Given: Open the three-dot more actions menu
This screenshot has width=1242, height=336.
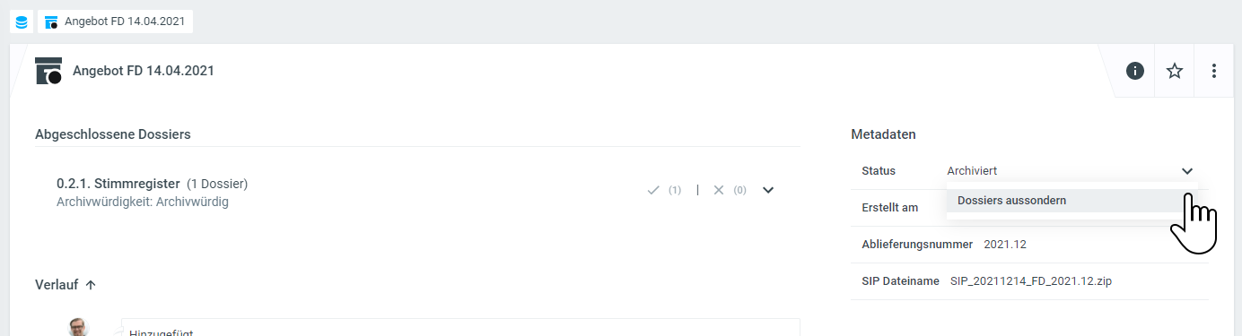Looking at the screenshot, I should [1214, 71].
